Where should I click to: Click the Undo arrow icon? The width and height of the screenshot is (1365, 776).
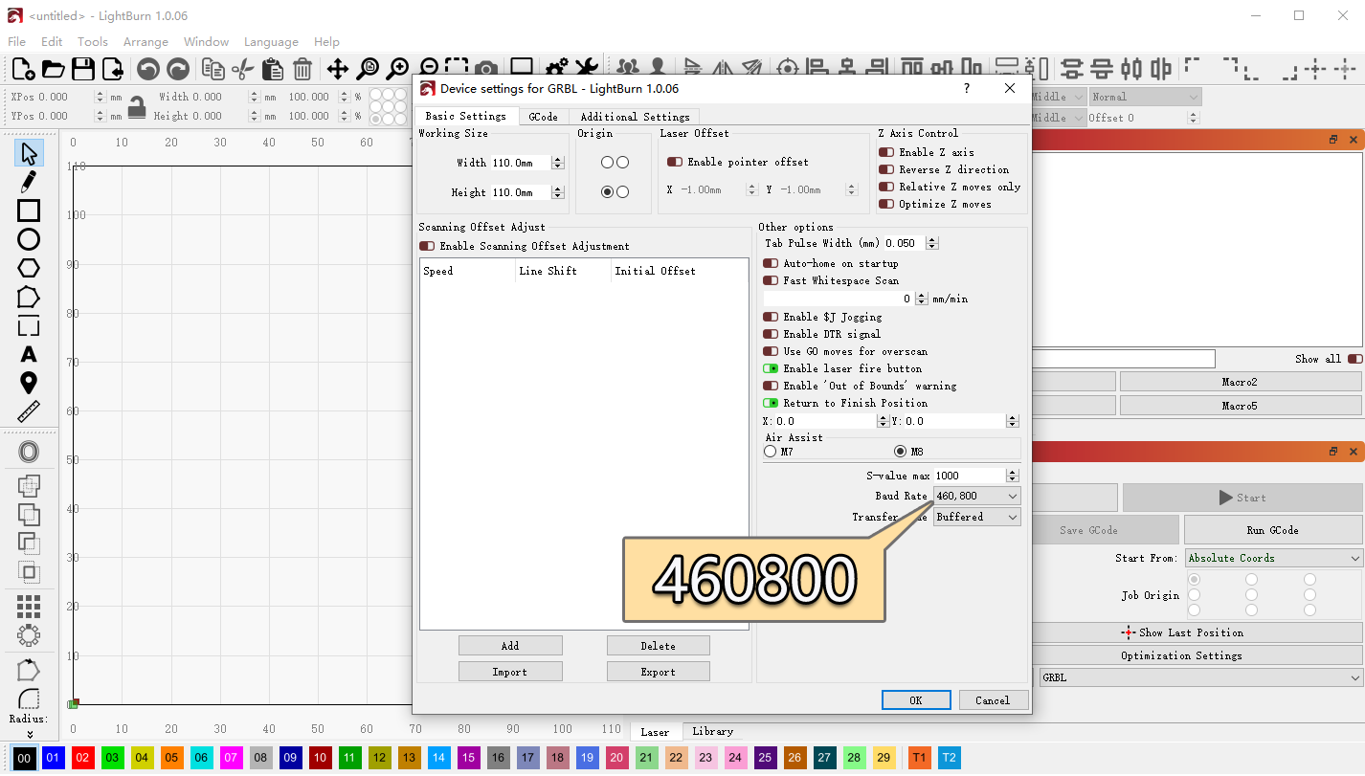coord(147,69)
